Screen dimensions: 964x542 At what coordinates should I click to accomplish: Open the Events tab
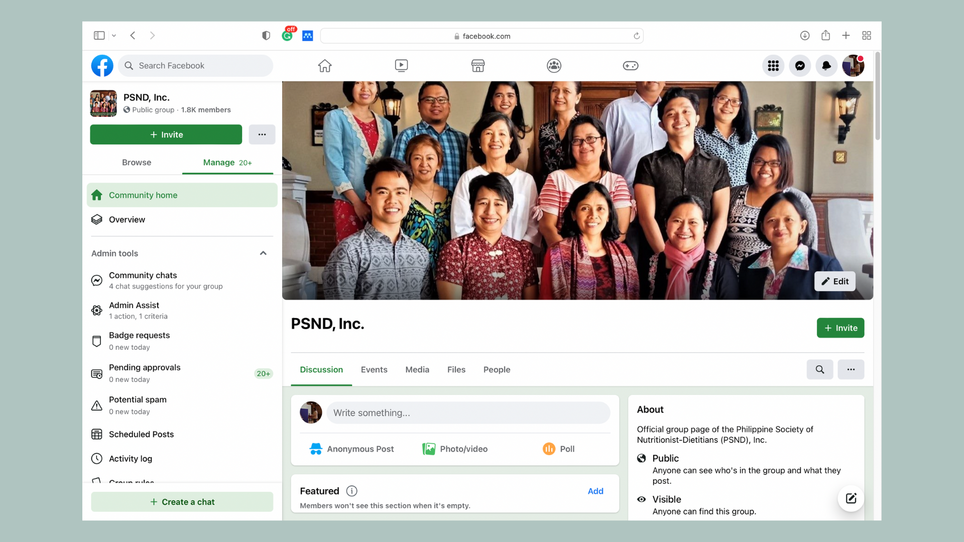(374, 370)
